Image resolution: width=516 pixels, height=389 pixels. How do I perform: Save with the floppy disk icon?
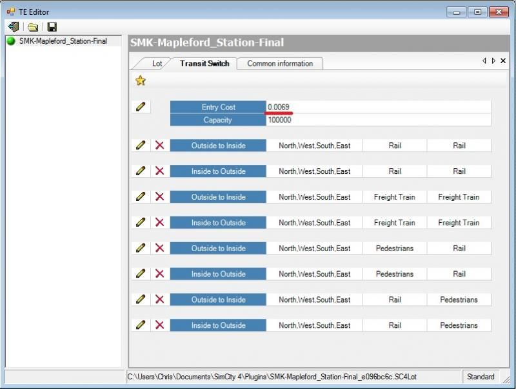coord(52,27)
